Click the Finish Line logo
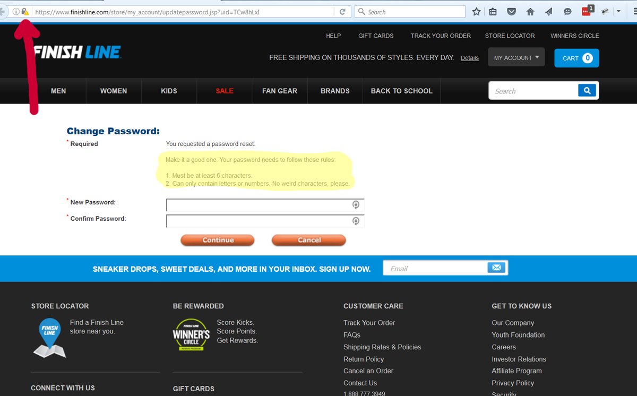Screen dimensions: 637x396 point(78,52)
